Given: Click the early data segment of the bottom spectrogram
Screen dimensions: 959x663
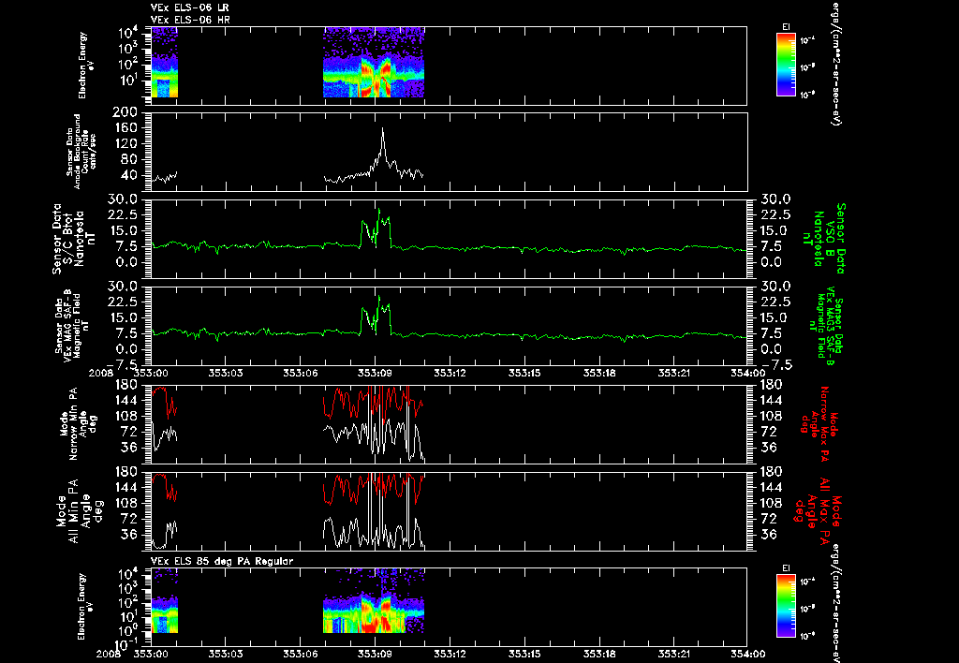Looking at the screenshot, I should pos(164,601).
